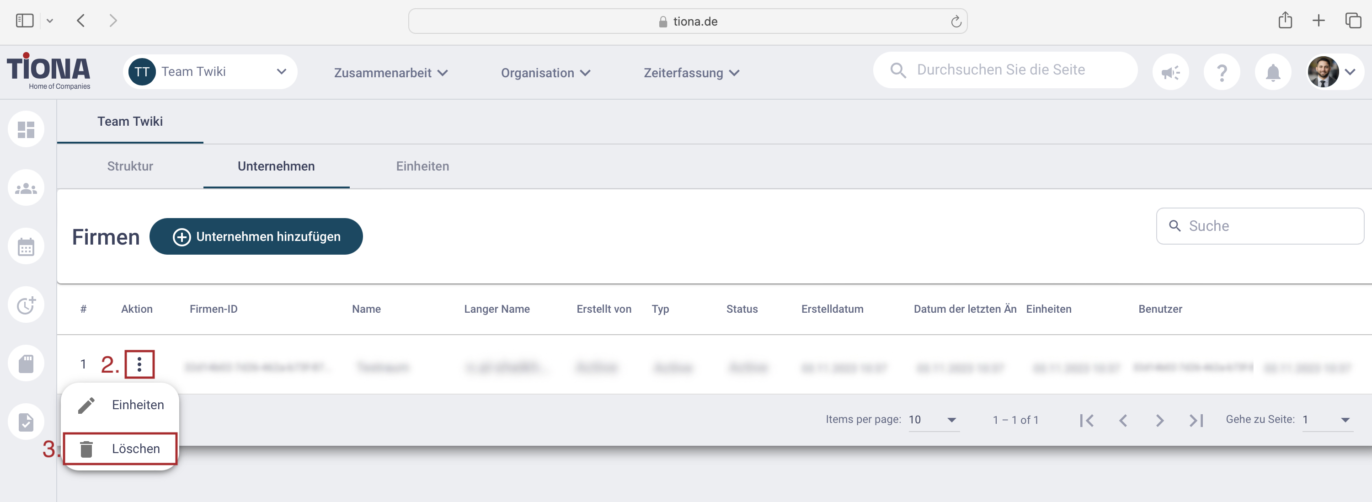Click the Suche field in Firmen
This screenshot has width=1372, height=502.
[1260, 226]
